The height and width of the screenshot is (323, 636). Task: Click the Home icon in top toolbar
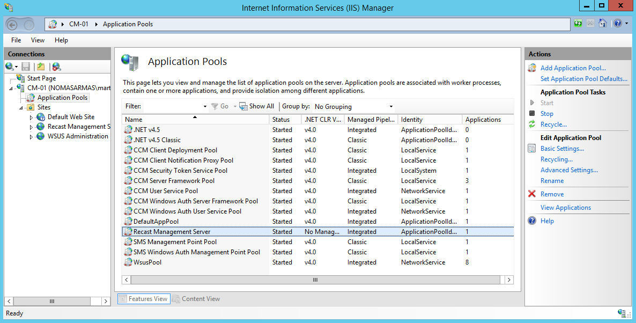pyautogui.click(x=602, y=24)
